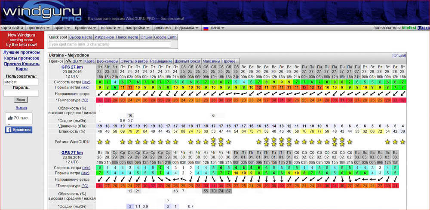
Task: Click the Выход link under login
Action: pos(21,108)
